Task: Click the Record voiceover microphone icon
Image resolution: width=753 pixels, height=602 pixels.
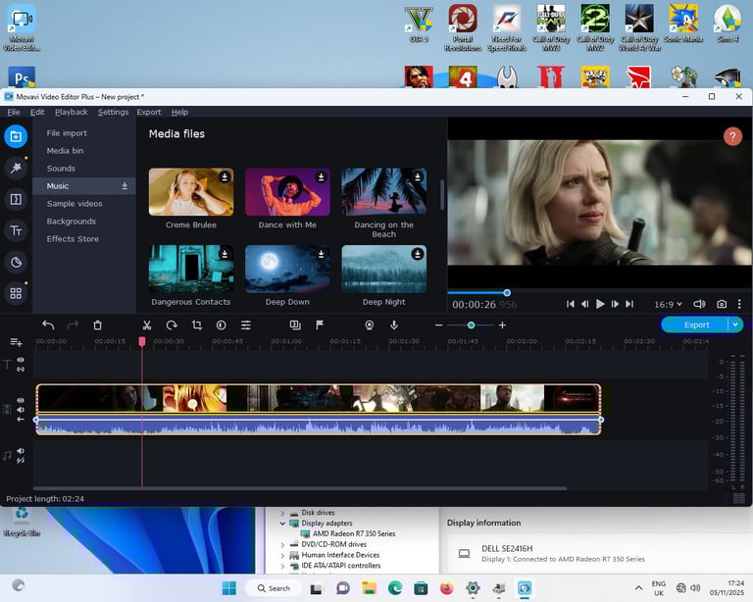Action: point(394,325)
